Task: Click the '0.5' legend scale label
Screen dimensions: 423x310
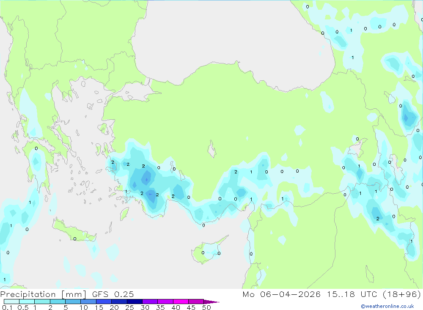Action: [x=23, y=307]
